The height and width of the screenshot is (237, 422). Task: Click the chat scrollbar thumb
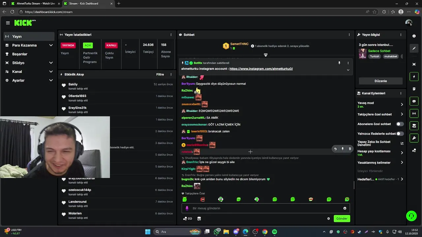tap(354, 185)
